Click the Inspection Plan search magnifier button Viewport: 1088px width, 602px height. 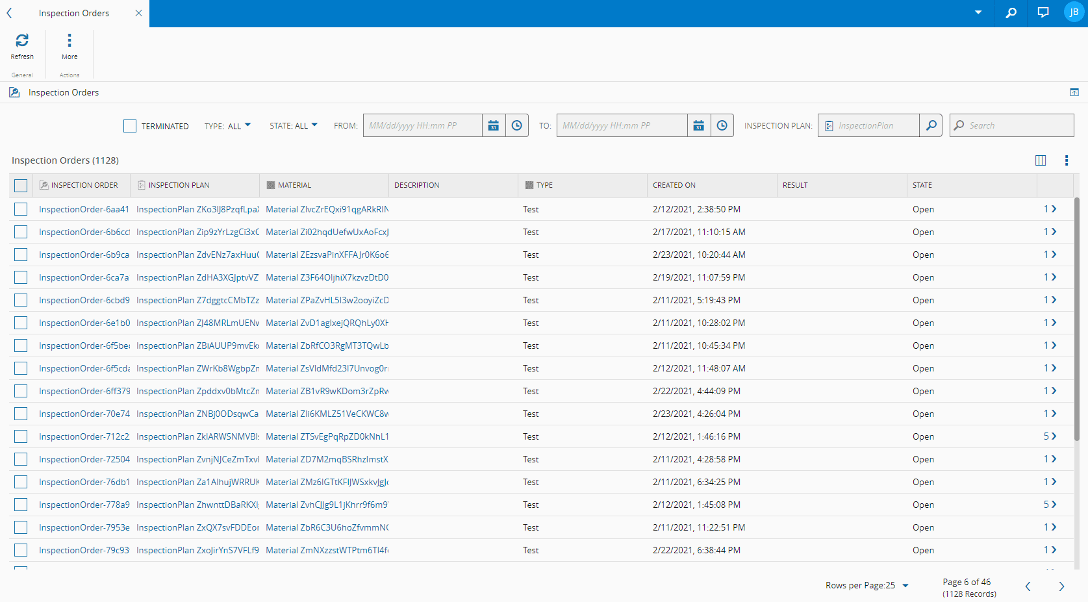(931, 125)
